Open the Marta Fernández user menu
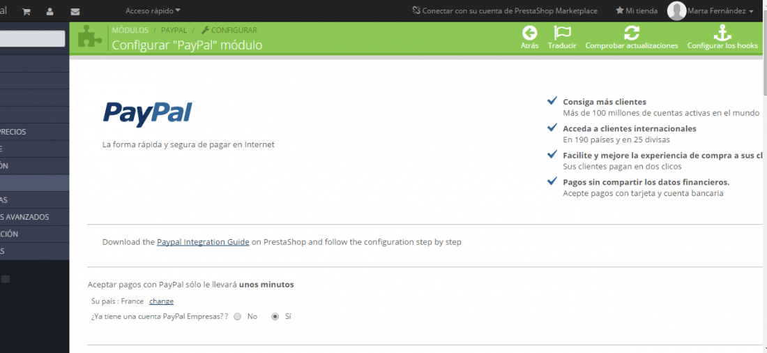This screenshot has width=767, height=353. (720, 10)
